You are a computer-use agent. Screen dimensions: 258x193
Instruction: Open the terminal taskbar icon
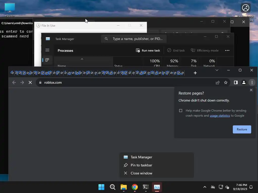[146, 187]
